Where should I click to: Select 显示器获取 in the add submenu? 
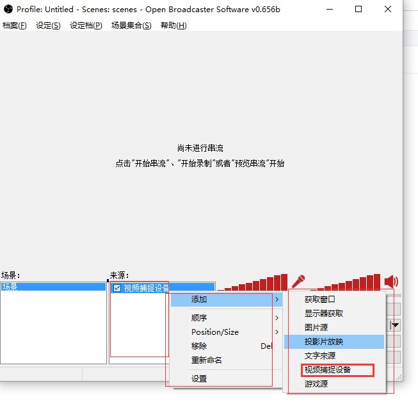click(x=334, y=314)
